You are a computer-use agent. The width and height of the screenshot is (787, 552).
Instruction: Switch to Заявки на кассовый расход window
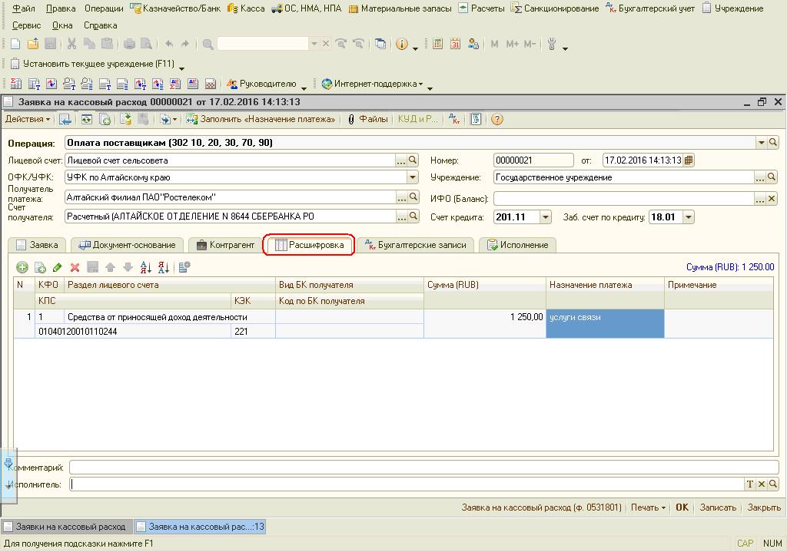pyautogui.click(x=68, y=527)
